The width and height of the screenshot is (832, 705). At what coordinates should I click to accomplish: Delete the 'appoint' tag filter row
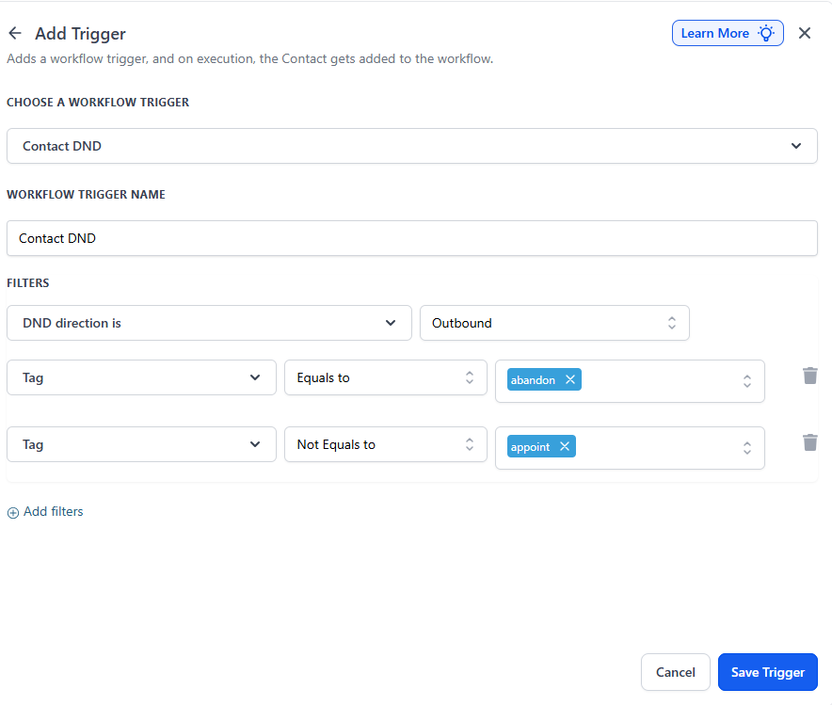click(809, 442)
